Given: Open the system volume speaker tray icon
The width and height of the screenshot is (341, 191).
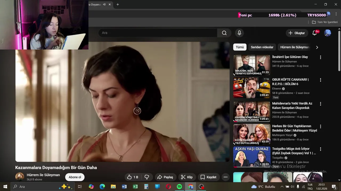Looking at the screenshot, I should [x=293, y=187].
